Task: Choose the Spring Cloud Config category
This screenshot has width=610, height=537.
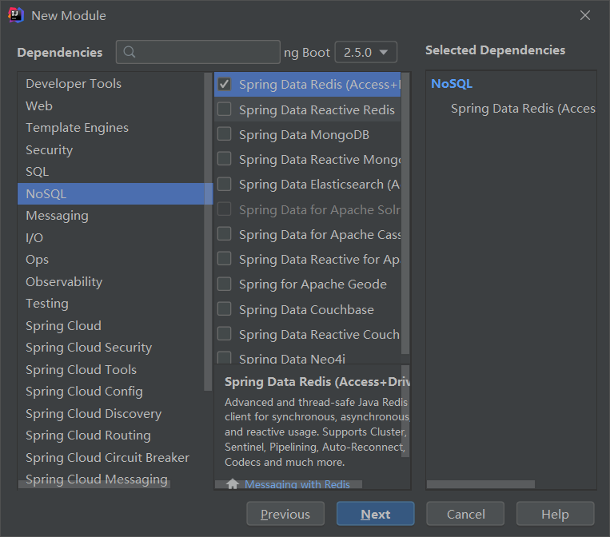Action: point(84,392)
